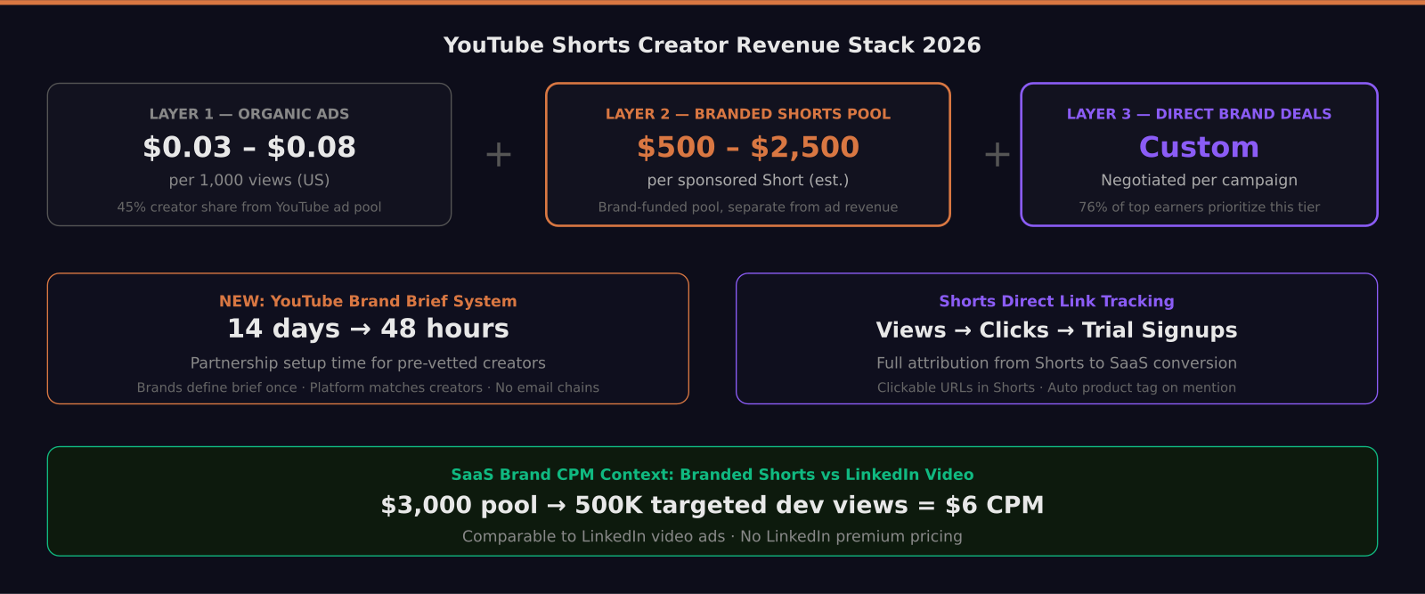1425x594 pixels.
Task: Select the '$0.03 – $0.08' value
Action: pyautogui.click(x=249, y=147)
